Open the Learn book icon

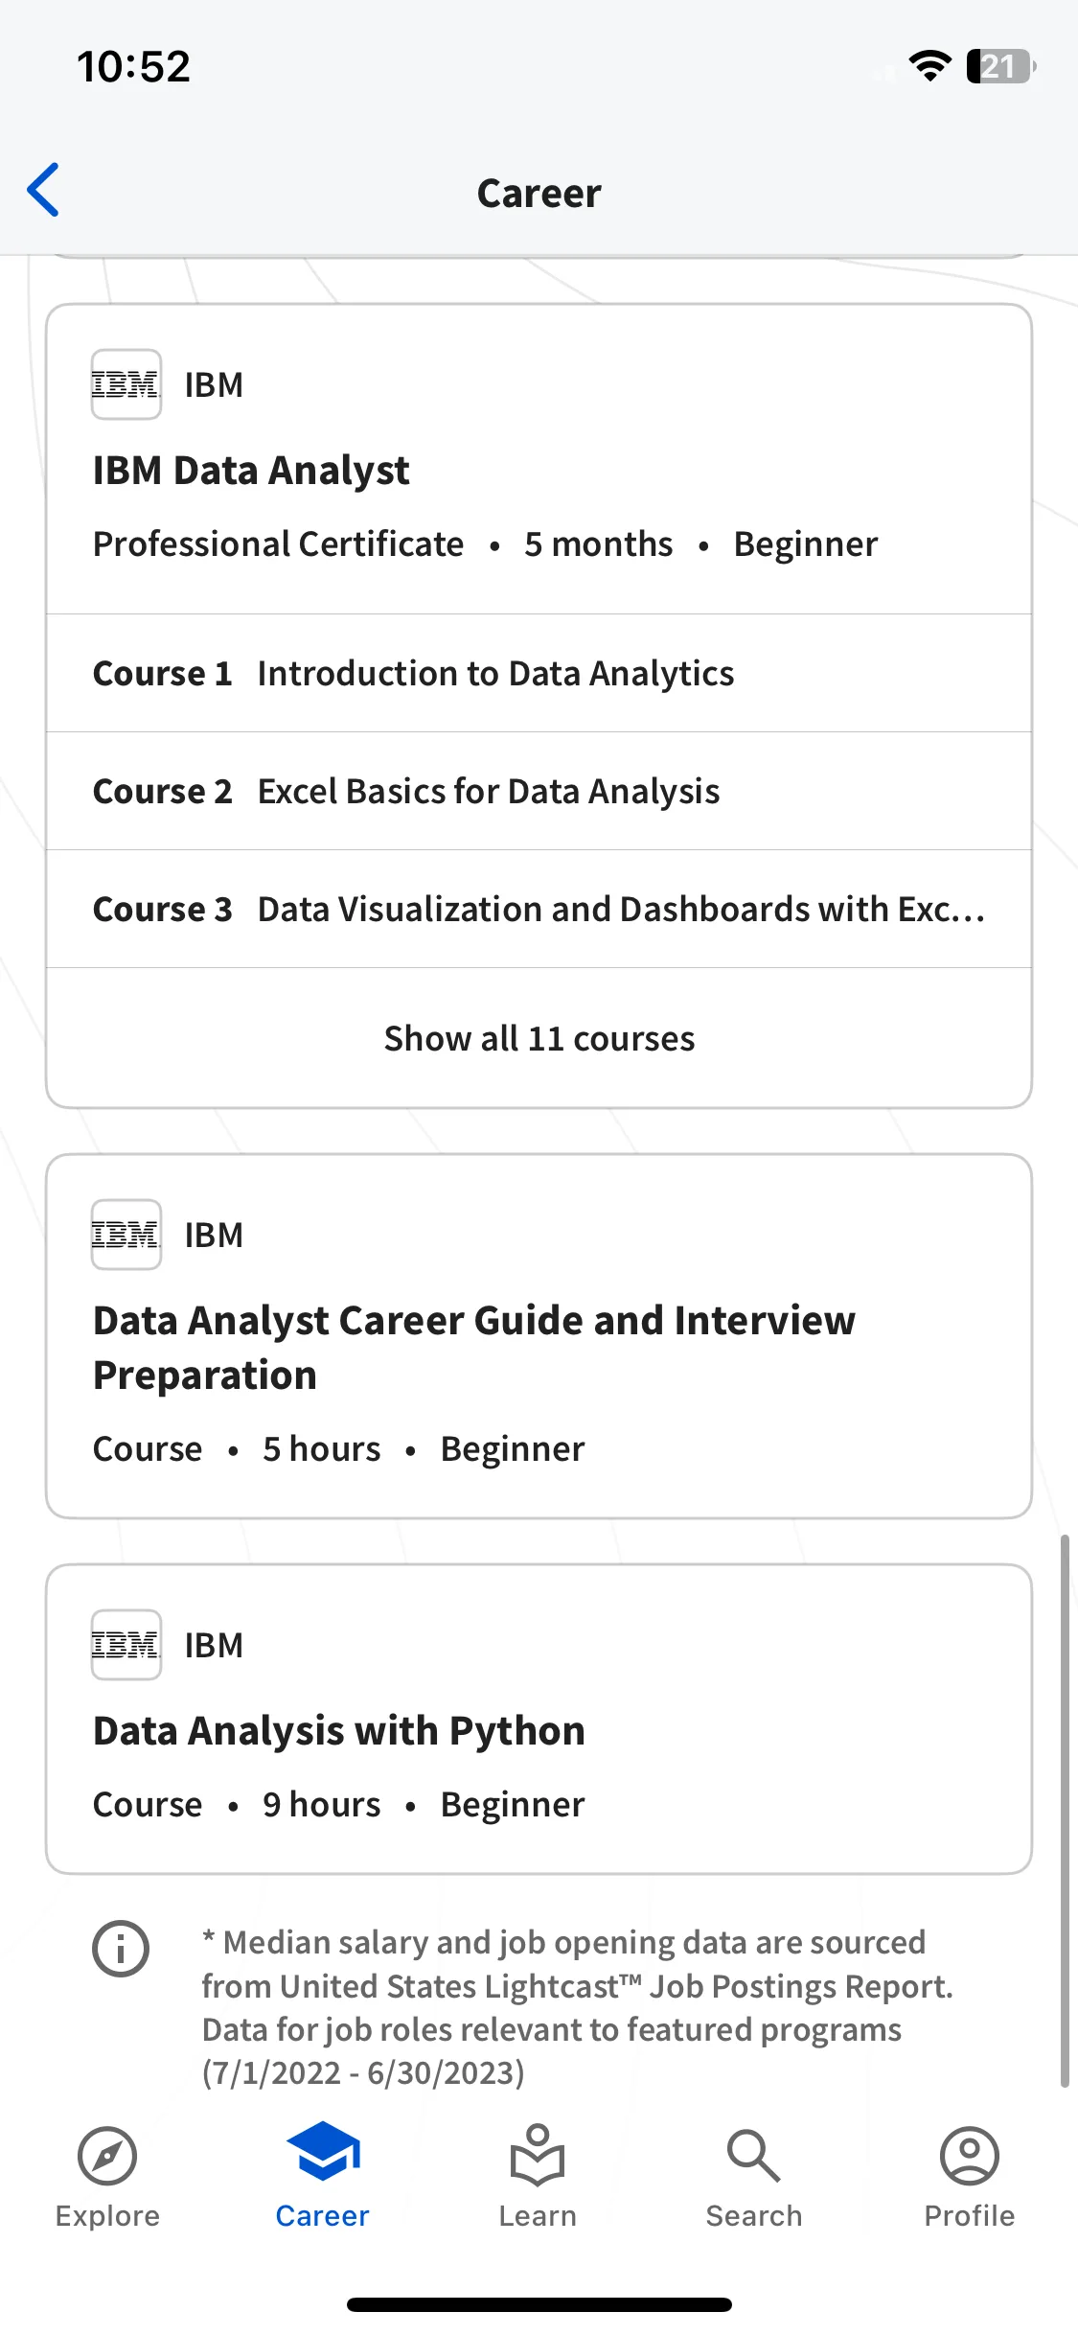tap(538, 2155)
